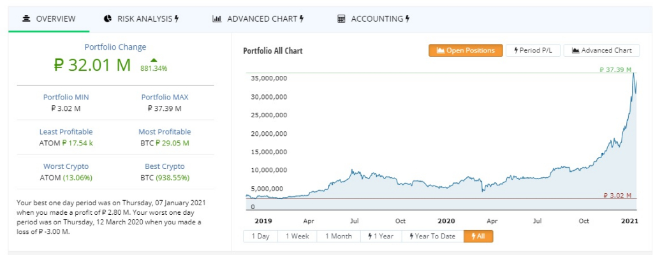
Task: Click the calculator icon beside Accounting
Action: click(341, 19)
